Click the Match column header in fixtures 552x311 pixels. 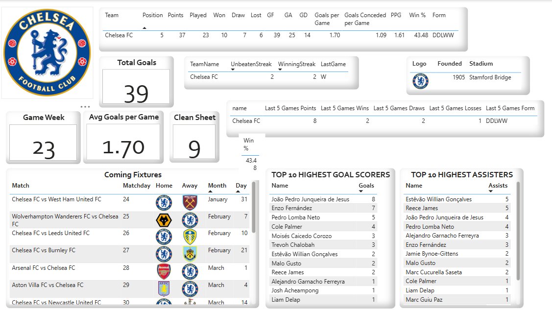[x=21, y=186]
